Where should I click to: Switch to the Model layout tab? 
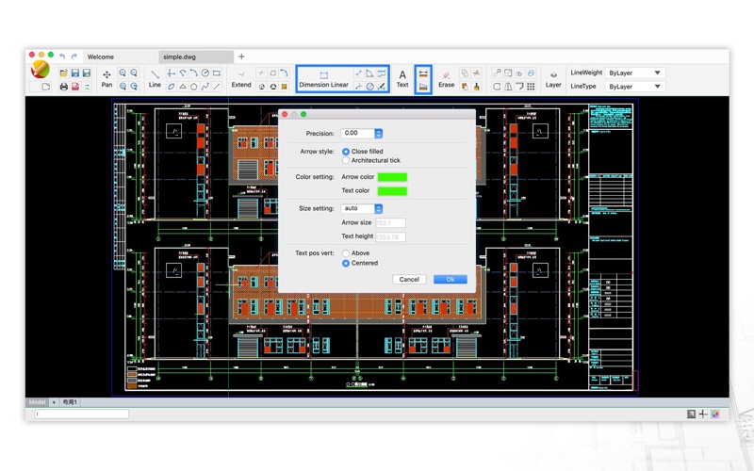[37, 402]
